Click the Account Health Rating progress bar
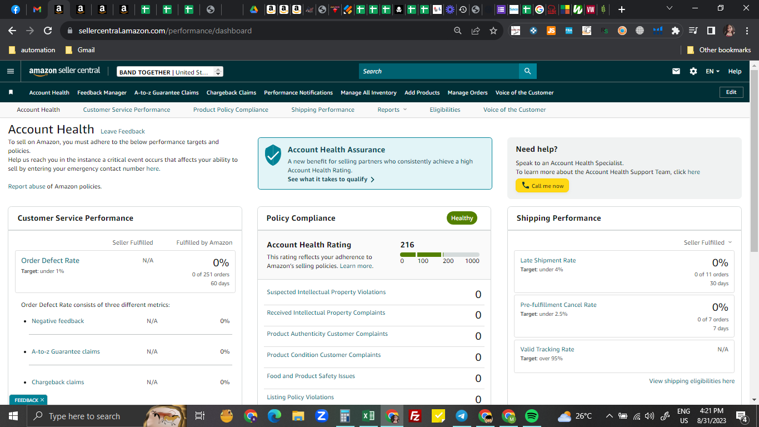This screenshot has width=759, height=427. tap(440, 255)
